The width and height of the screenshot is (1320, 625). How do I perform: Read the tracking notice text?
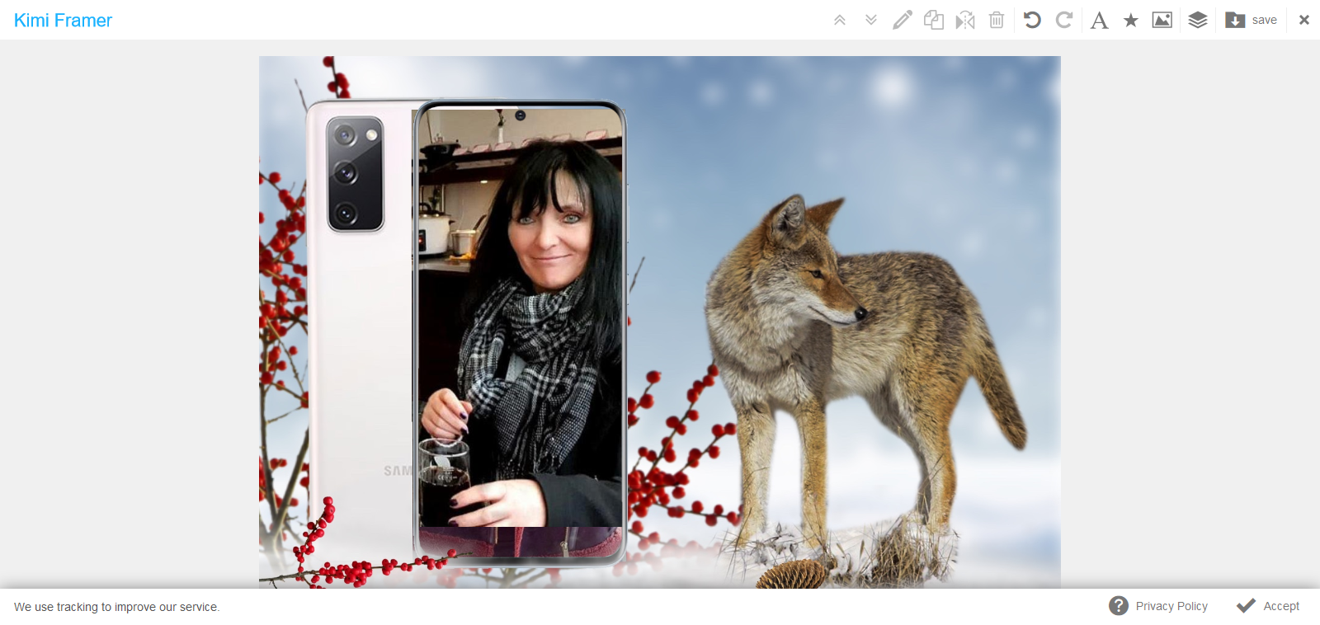point(116,607)
